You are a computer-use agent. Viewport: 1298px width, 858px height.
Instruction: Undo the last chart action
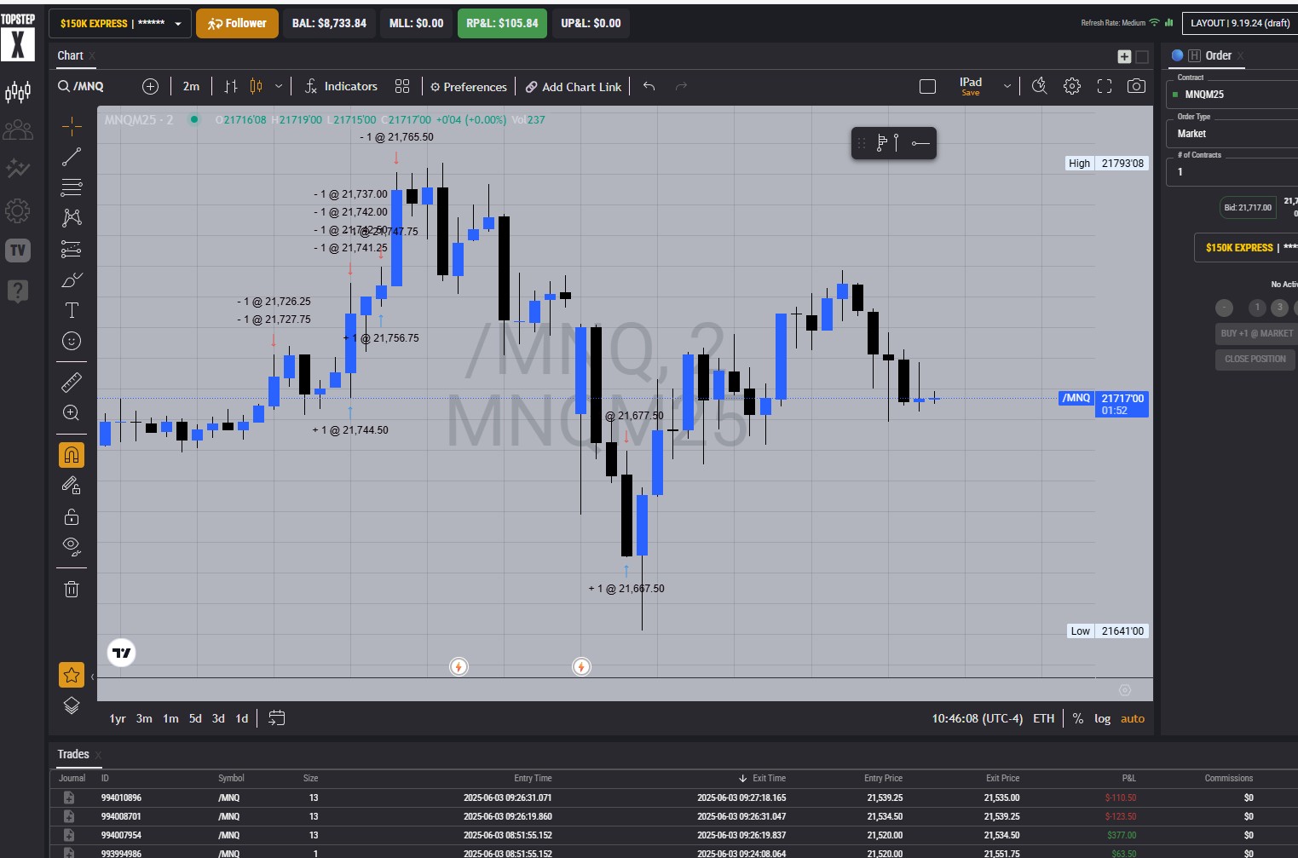pos(649,86)
